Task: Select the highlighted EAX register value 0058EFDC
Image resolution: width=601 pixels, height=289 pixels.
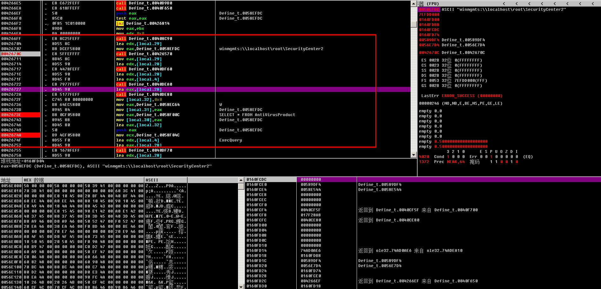Action: 429,10
